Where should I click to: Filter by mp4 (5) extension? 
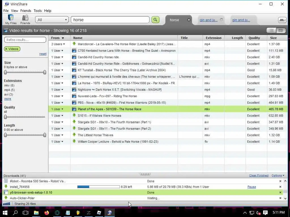tap(9, 90)
